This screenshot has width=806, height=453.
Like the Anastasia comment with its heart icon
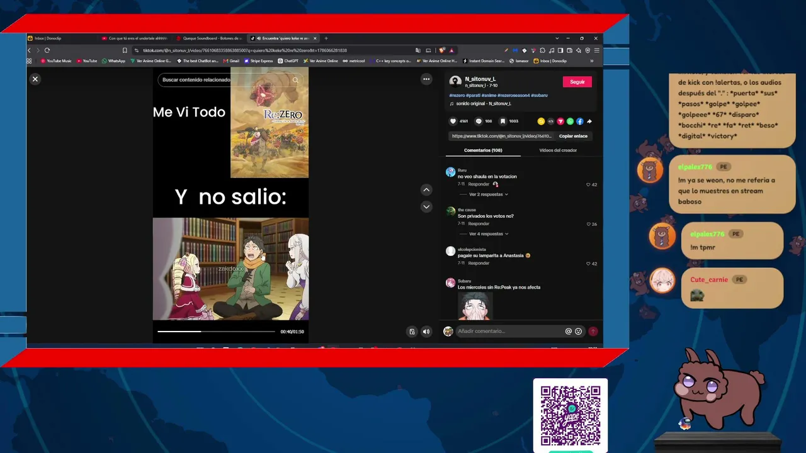pyautogui.click(x=588, y=264)
